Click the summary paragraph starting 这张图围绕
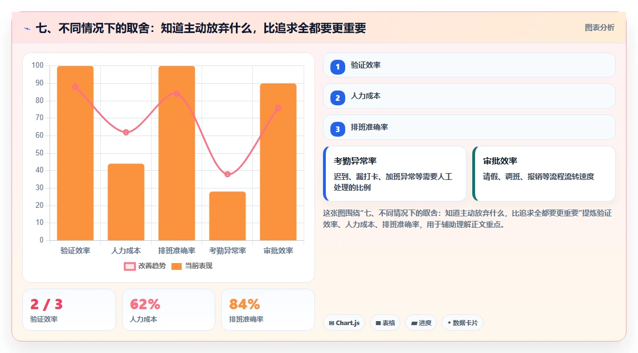Screen dimensions: 638x353 point(468,219)
